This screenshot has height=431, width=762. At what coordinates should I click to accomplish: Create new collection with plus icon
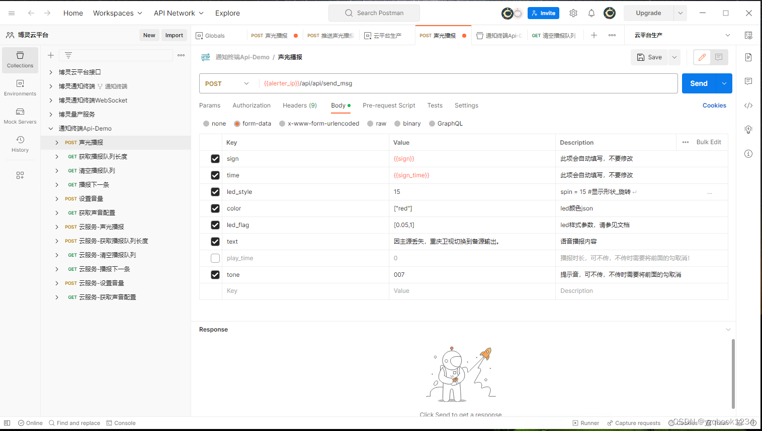pos(51,55)
